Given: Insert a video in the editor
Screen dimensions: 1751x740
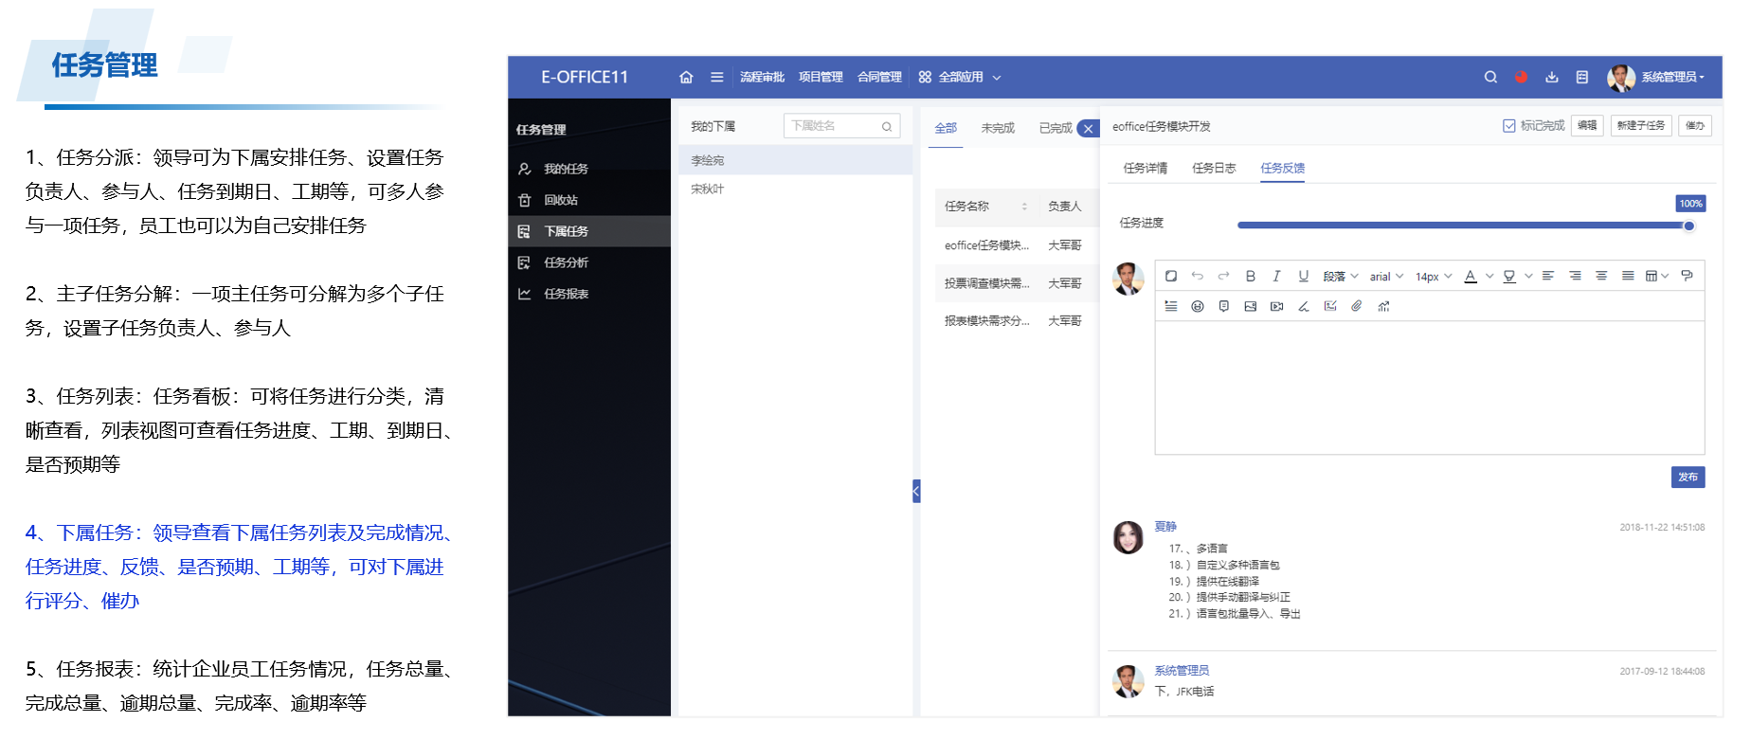Looking at the screenshot, I should [x=1277, y=306].
